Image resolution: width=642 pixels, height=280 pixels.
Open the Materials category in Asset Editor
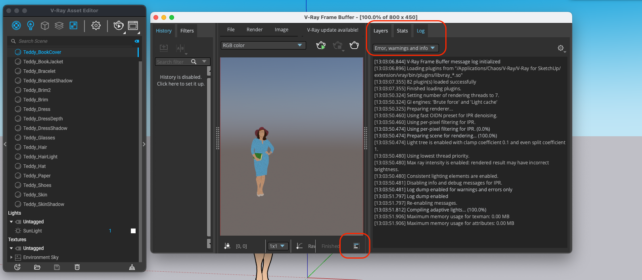16,26
